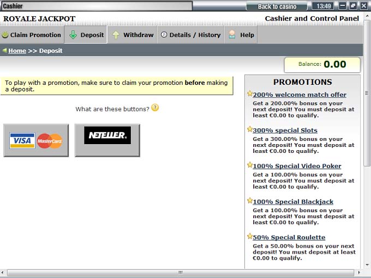Switch to the Withdraw tab
The height and width of the screenshot is (278, 371).
(x=133, y=35)
